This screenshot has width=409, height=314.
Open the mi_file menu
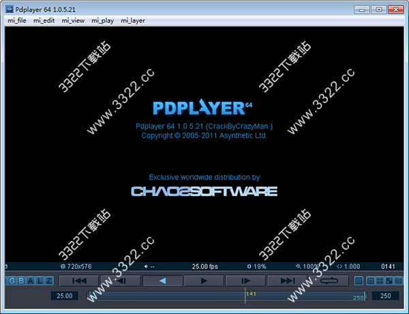coord(17,20)
